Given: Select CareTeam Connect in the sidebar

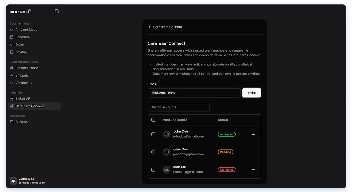Looking at the screenshot, I should click(x=34, y=106).
